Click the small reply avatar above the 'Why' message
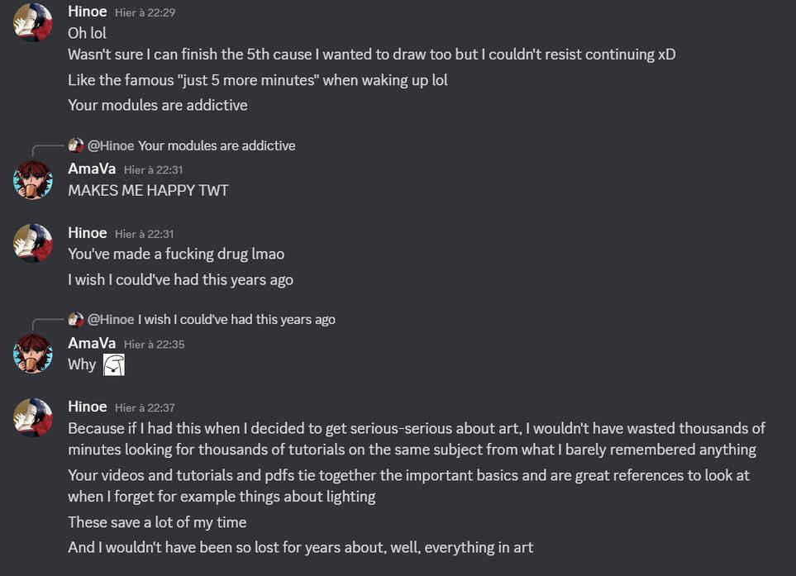The width and height of the screenshot is (796, 576). click(x=76, y=319)
